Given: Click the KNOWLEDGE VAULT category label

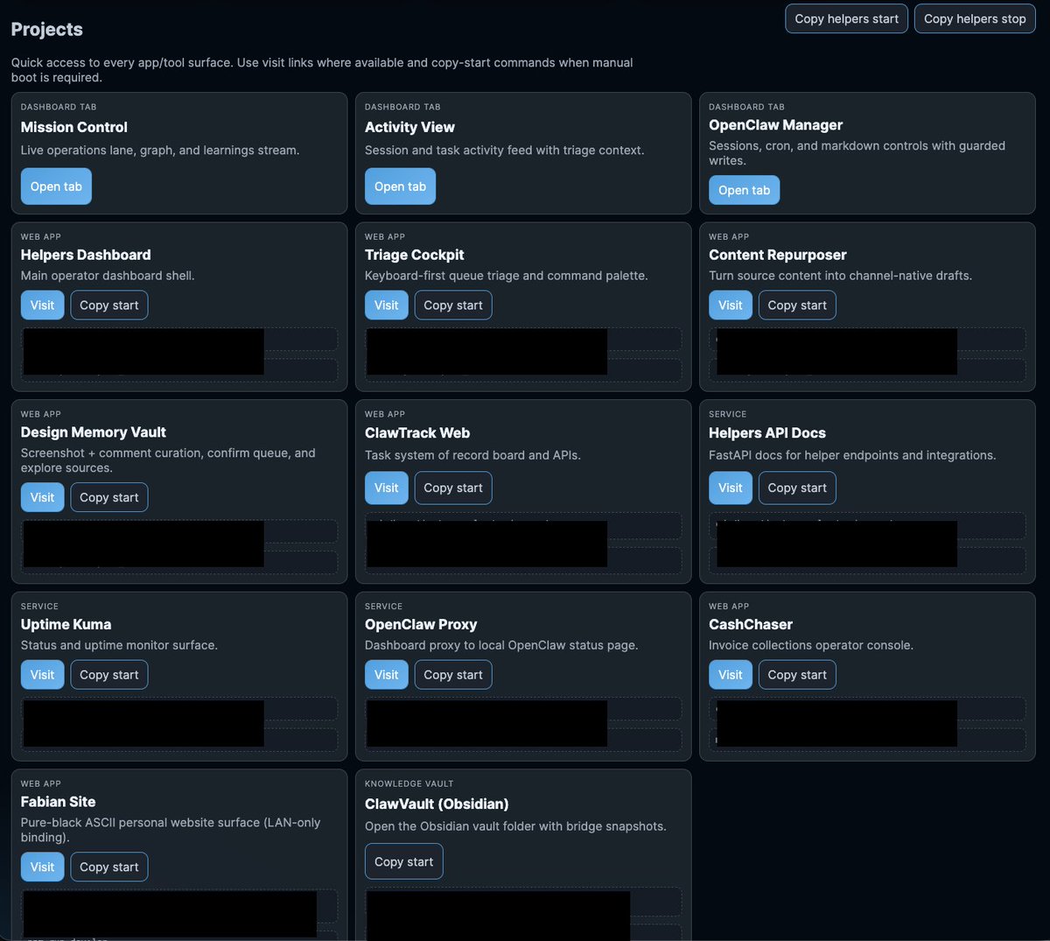Looking at the screenshot, I should [x=409, y=783].
